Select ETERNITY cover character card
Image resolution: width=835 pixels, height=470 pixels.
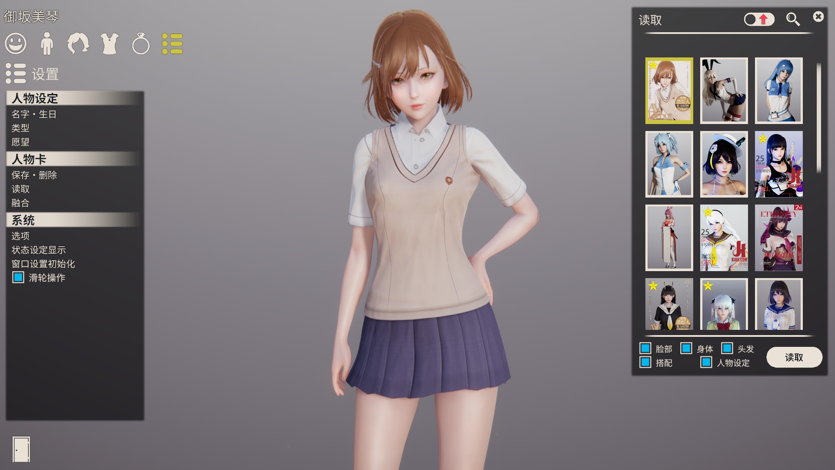click(x=779, y=238)
